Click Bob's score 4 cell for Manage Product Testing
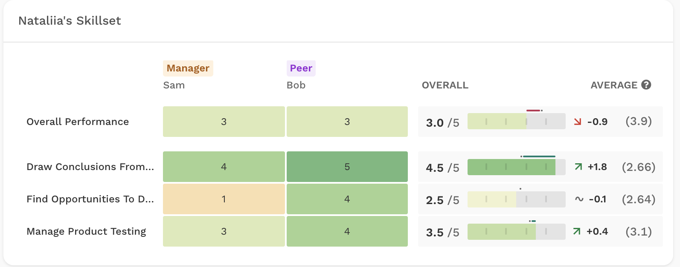680x267 pixels. point(347,231)
